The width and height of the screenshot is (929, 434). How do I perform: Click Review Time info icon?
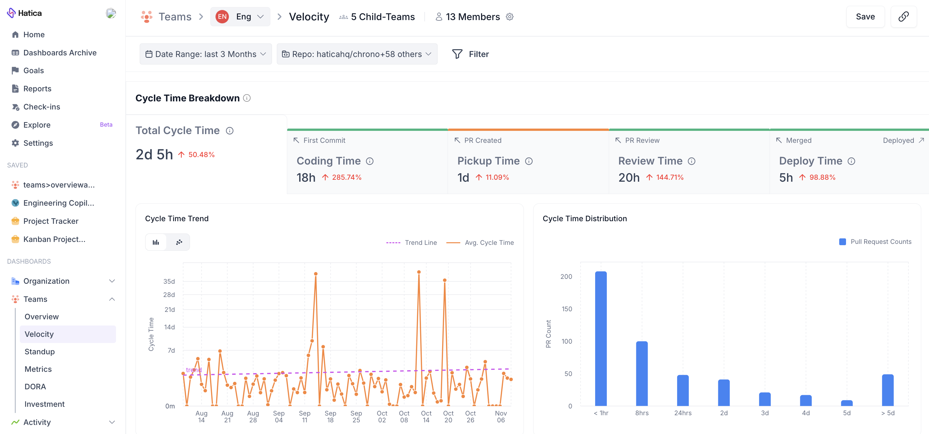click(x=691, y=161)
